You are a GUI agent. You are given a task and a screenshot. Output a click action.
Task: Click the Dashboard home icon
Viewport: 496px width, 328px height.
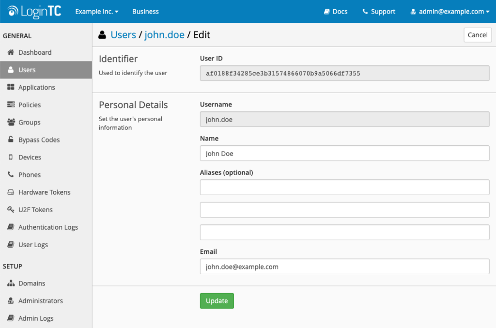point(11,52)
